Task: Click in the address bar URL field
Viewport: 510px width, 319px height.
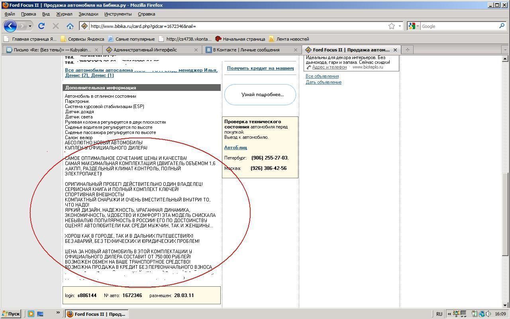Action: (x=235, y=26)
